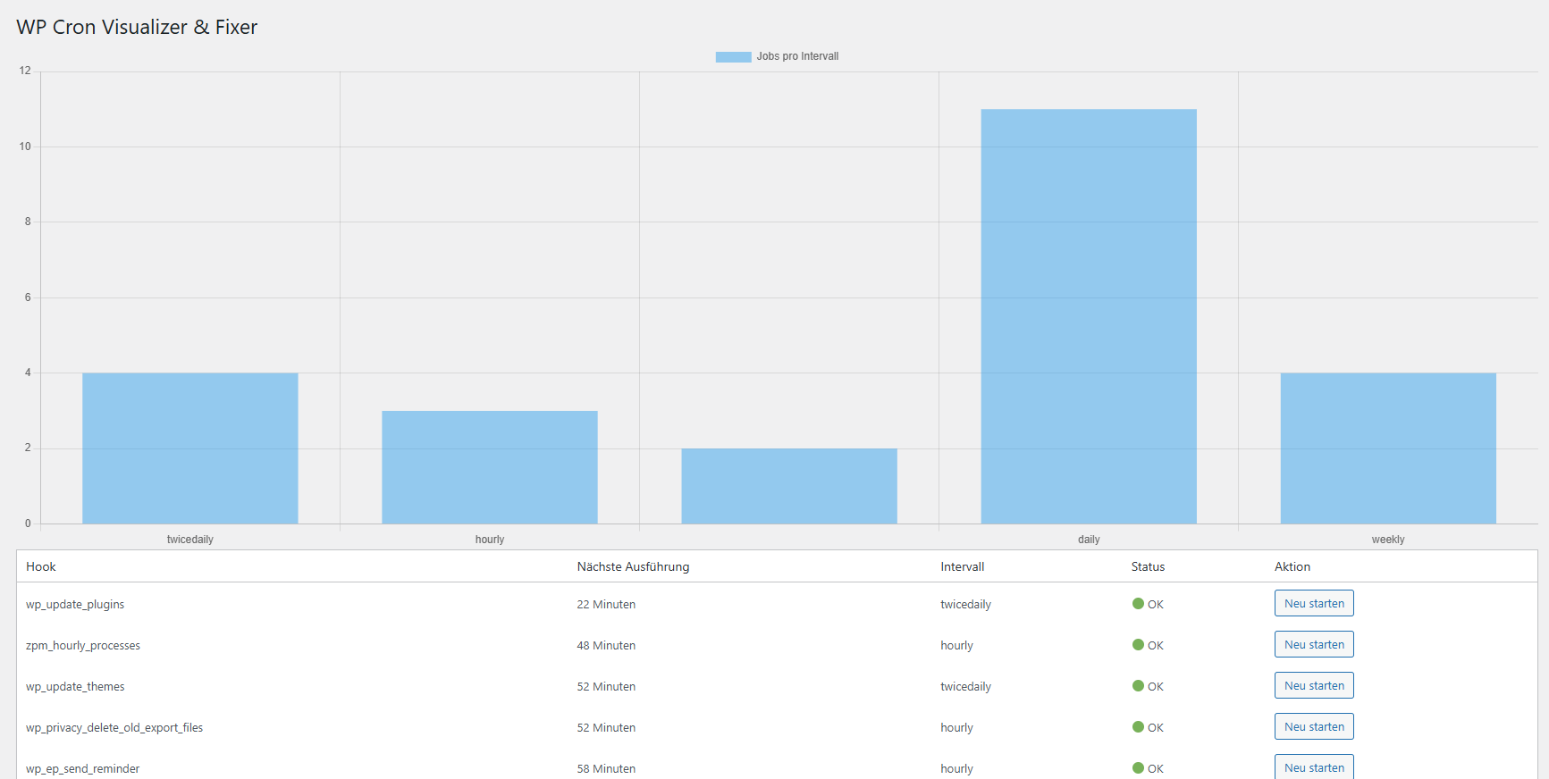Click the unlabeled bar between hourly and daily

click(x=789, y=486)
